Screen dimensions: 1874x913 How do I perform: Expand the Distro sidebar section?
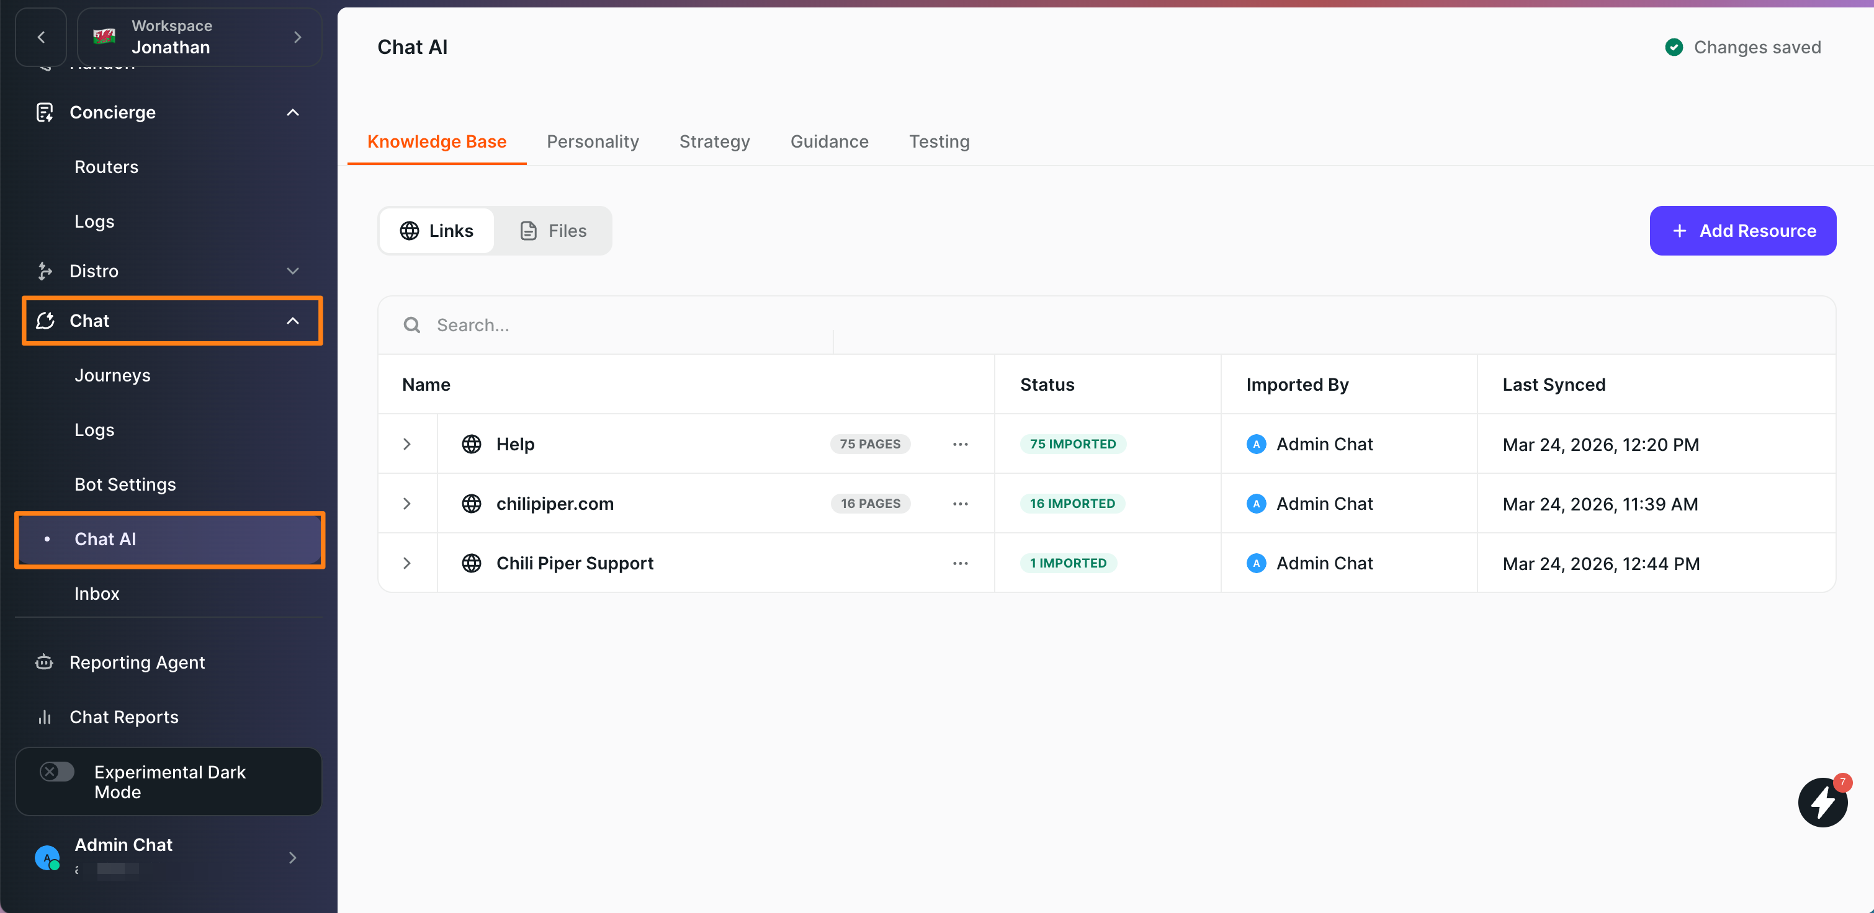(292, 271)
